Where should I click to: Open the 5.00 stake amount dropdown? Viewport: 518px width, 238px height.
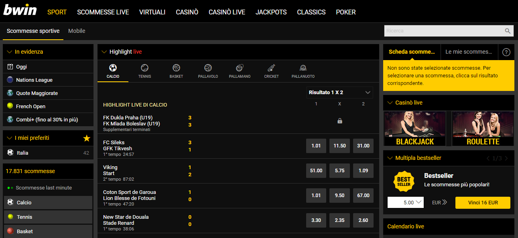click(x=406, y=203)
